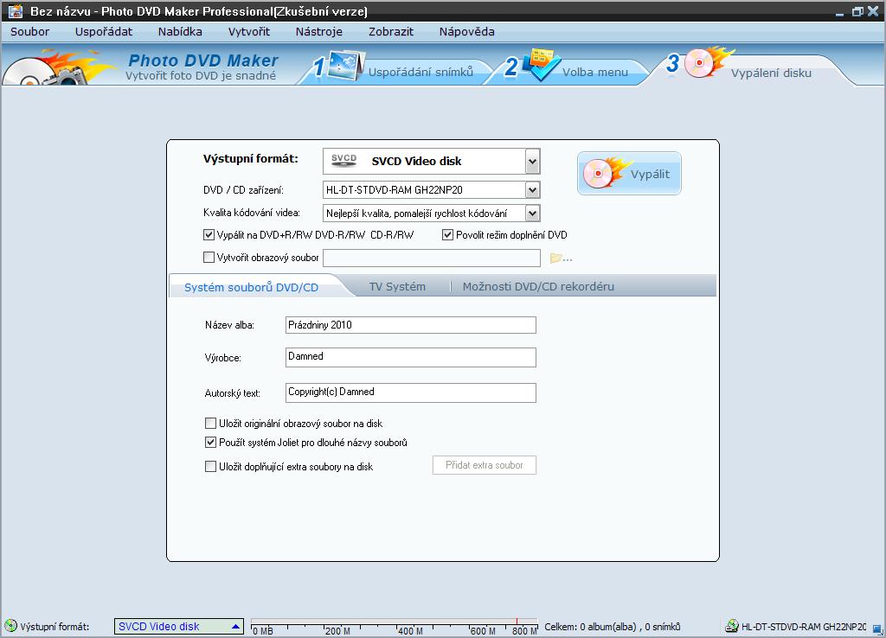The width and height of the screenshot is (886, 638).
Task: Open the Výstupní formát SVCD Video disk dropdown
Action: point(532,162)
